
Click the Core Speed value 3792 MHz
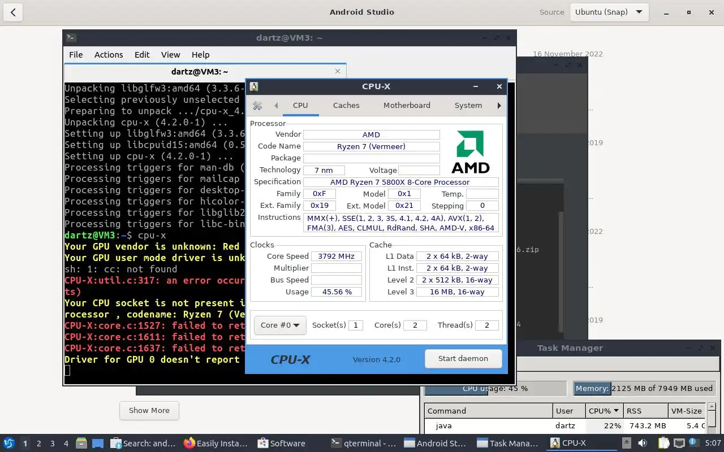(x=337, y=257)
